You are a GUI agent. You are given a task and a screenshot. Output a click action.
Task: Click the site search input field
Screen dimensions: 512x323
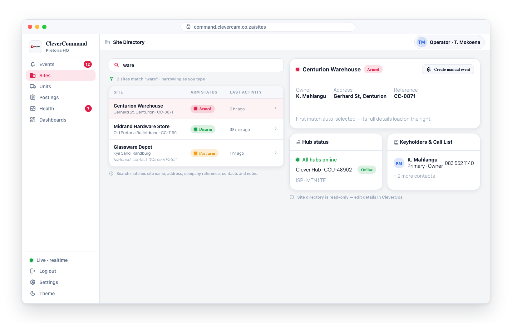pyautogui.click(x=196, y=65)
